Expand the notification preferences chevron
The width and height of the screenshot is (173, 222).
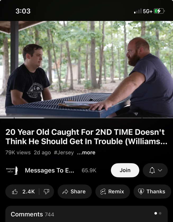point(160,170)
